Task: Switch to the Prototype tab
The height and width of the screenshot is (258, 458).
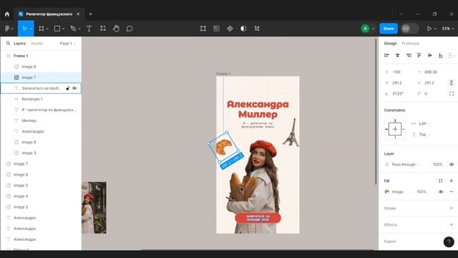Action: [410, 43]
